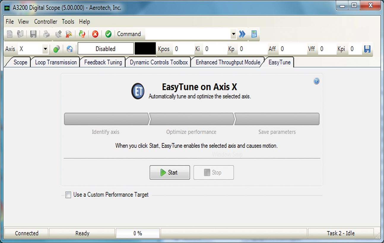The height and width of the screenshot is (243, 384).
Task: Open the EasyTune help question mark icon
Action: [x=316, y=81]
